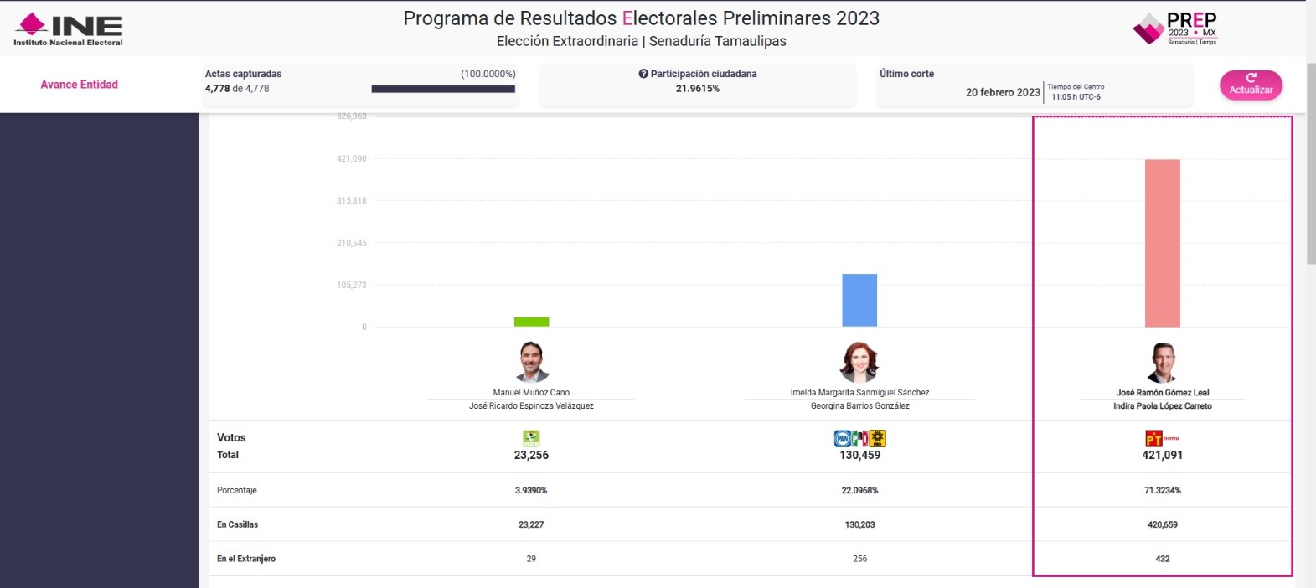
Task: Open José Ramón Gómez Leal's photo
Action: (x=1162, y=362)
